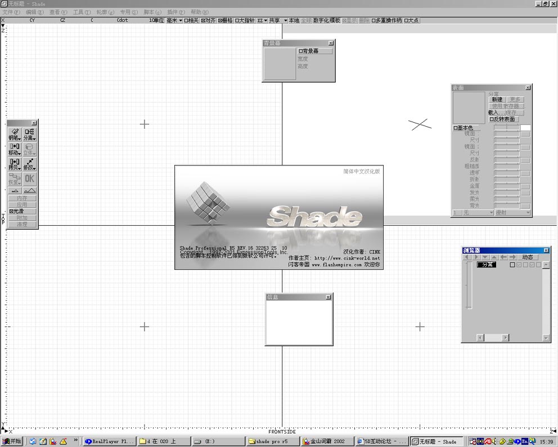Click the browser horizontal scrollbar right arrow

(505, 337)
